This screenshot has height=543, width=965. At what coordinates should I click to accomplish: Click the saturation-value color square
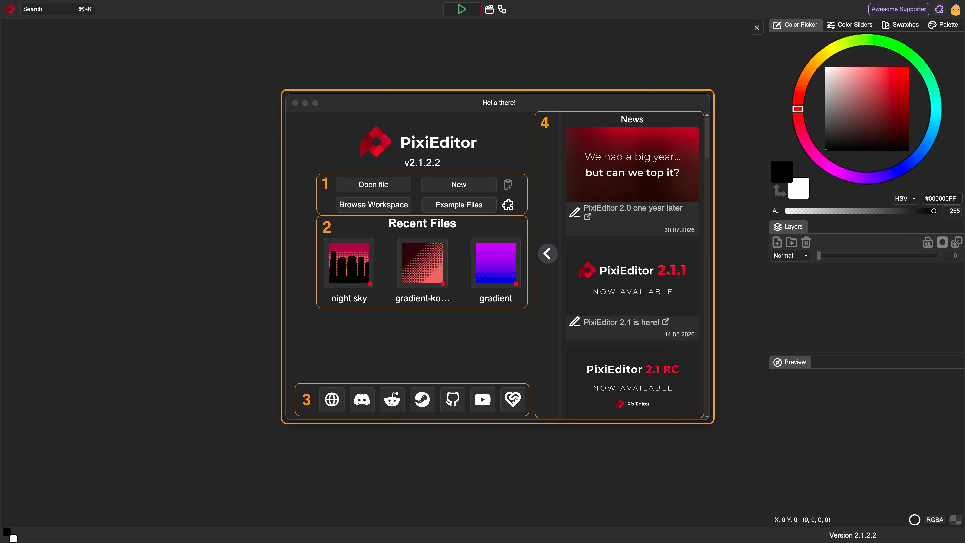(x=867, y=109)
